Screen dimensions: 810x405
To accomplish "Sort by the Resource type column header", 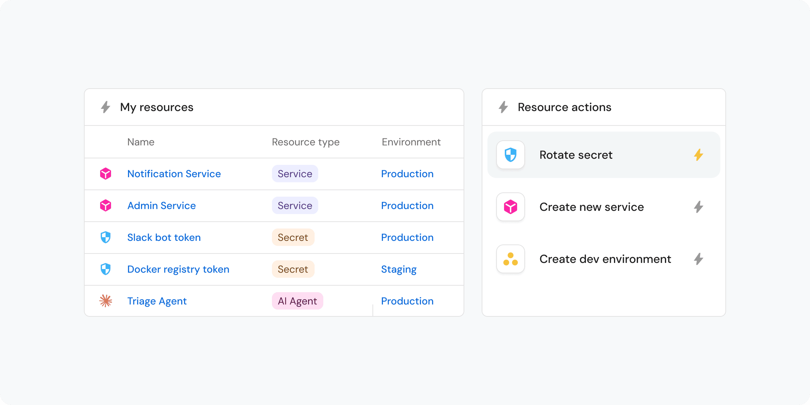I will 306,142.
